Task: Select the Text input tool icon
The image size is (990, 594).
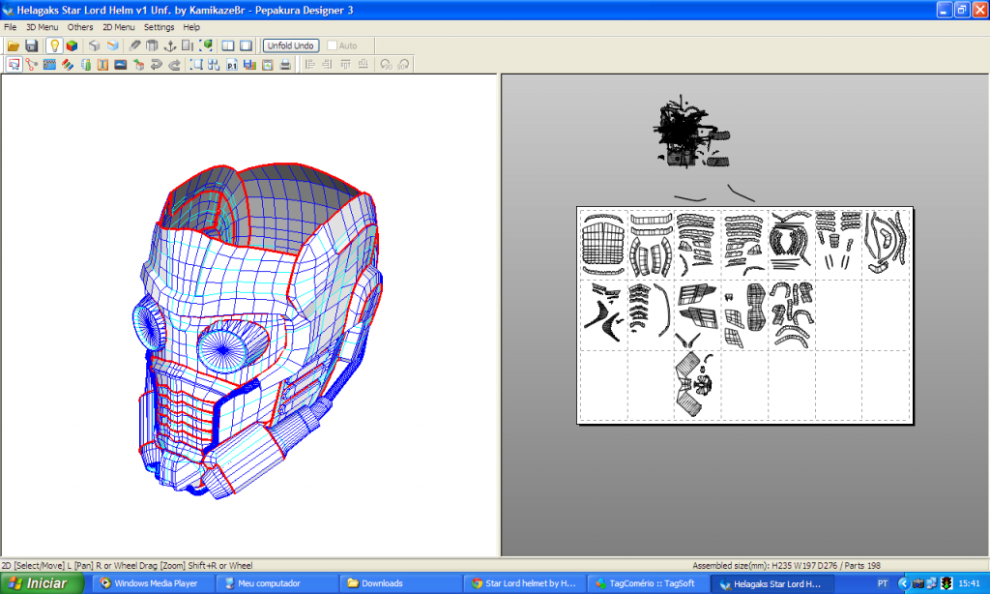Action: (x=102, y=65)
